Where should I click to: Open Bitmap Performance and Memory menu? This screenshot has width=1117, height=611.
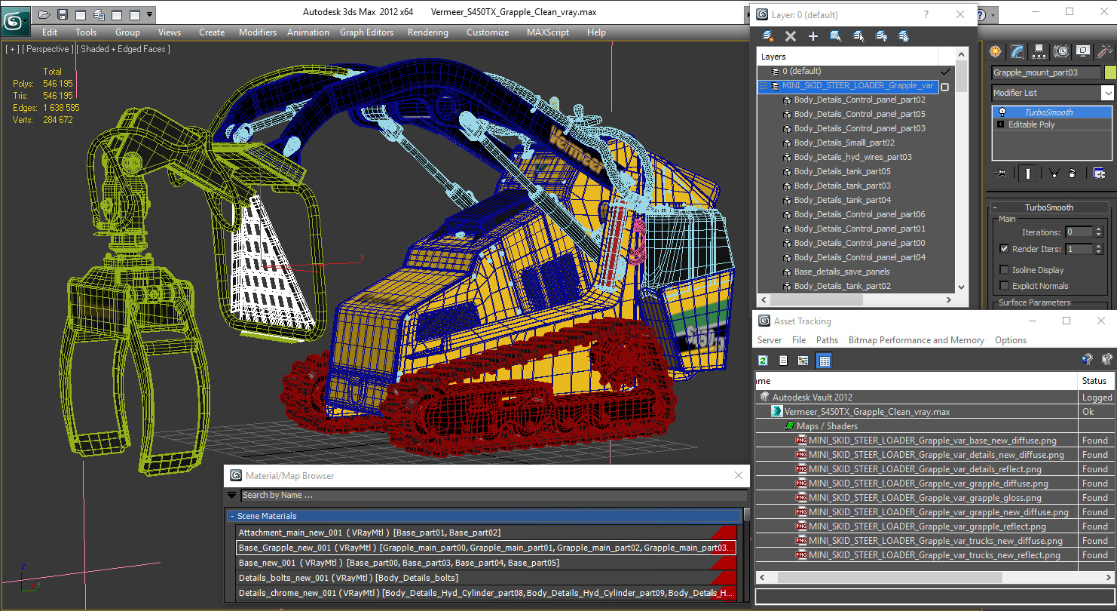(916, 340)
